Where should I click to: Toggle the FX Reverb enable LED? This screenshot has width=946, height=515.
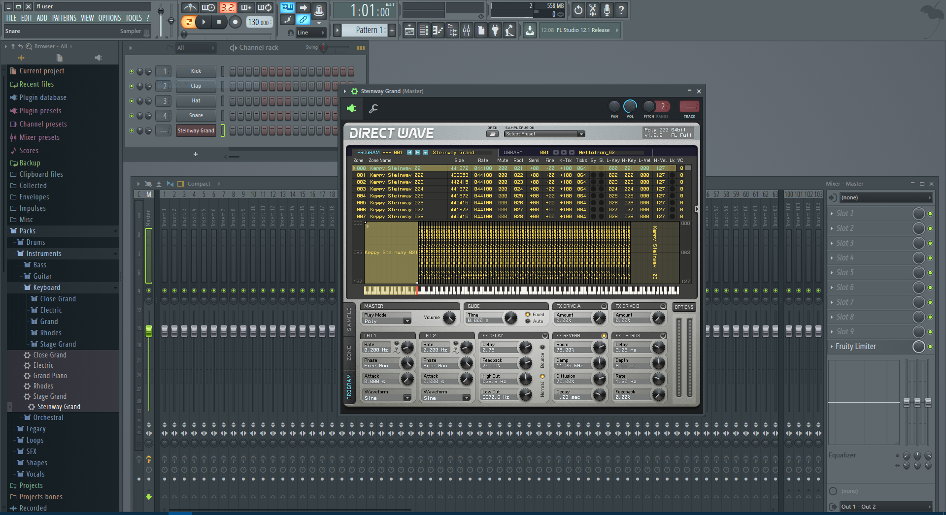pyautogui.click(x=604, y=336)
